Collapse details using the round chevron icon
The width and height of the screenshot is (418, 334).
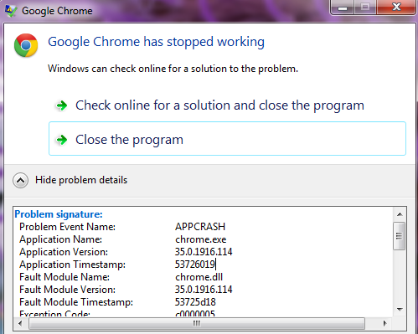tap(20, 180)
